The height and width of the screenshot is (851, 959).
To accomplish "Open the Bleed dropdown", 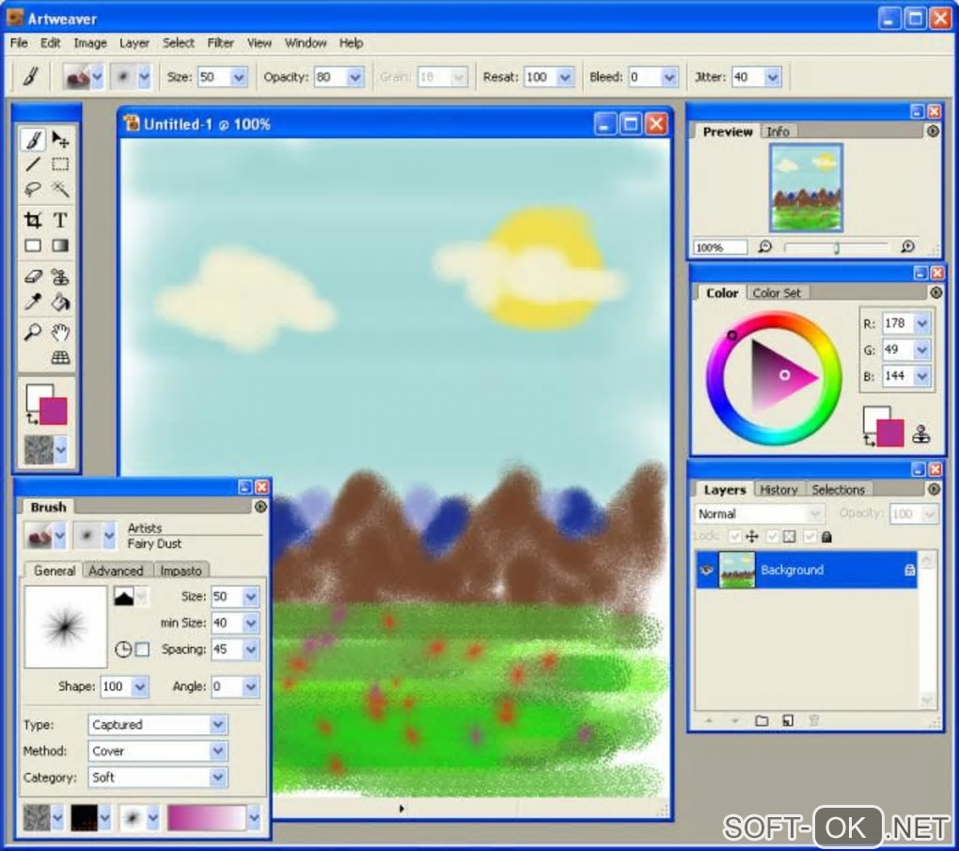I will (x=669, y=77).
